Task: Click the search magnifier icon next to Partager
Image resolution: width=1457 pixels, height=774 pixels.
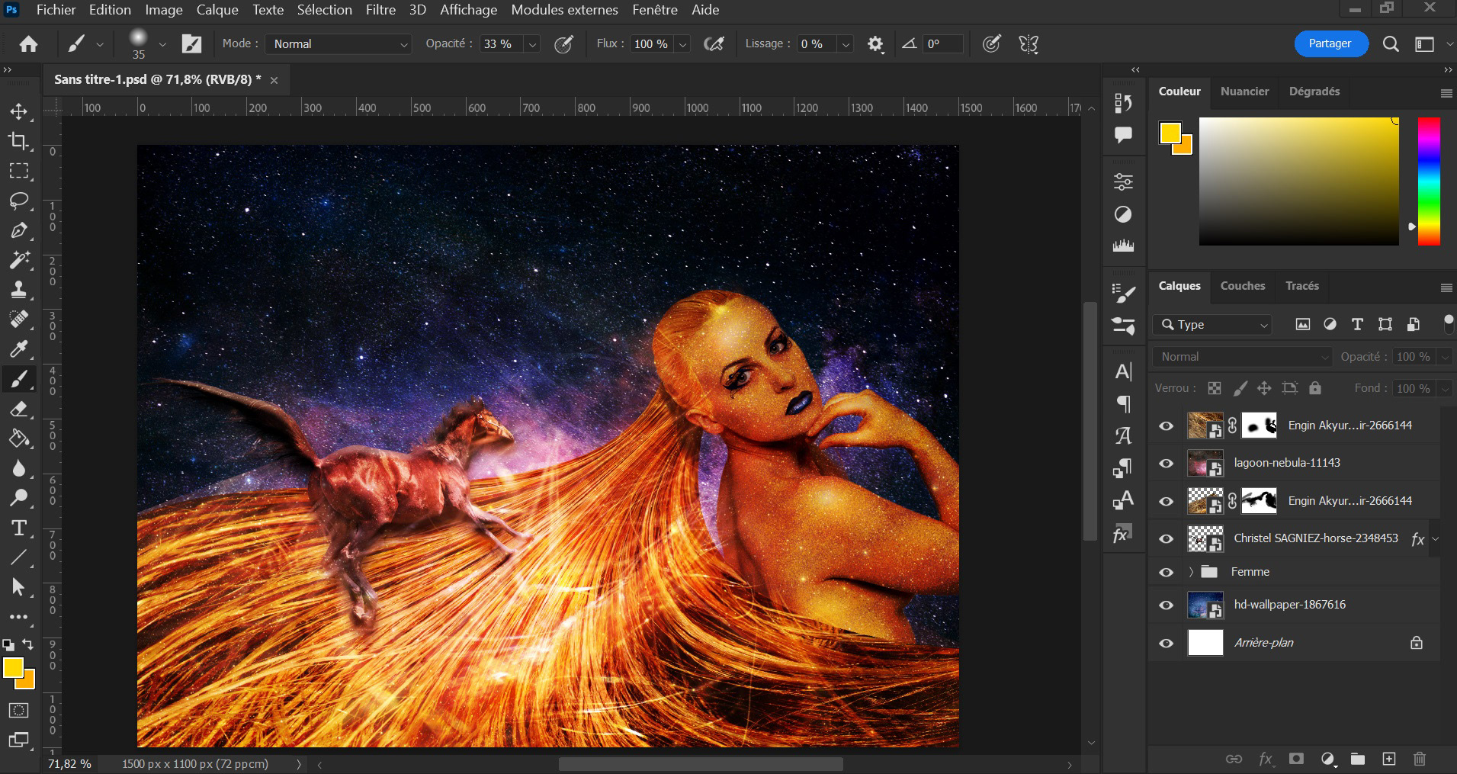Action: coord(1391,44)
